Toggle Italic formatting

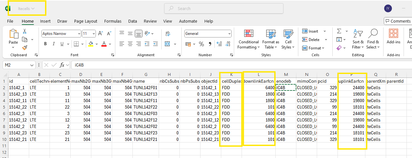coord(53,44)
